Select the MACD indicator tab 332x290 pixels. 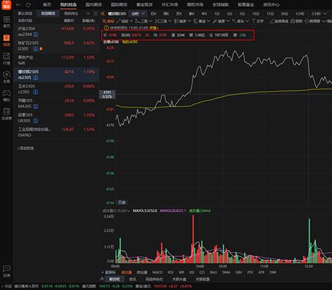pos(158,273)
